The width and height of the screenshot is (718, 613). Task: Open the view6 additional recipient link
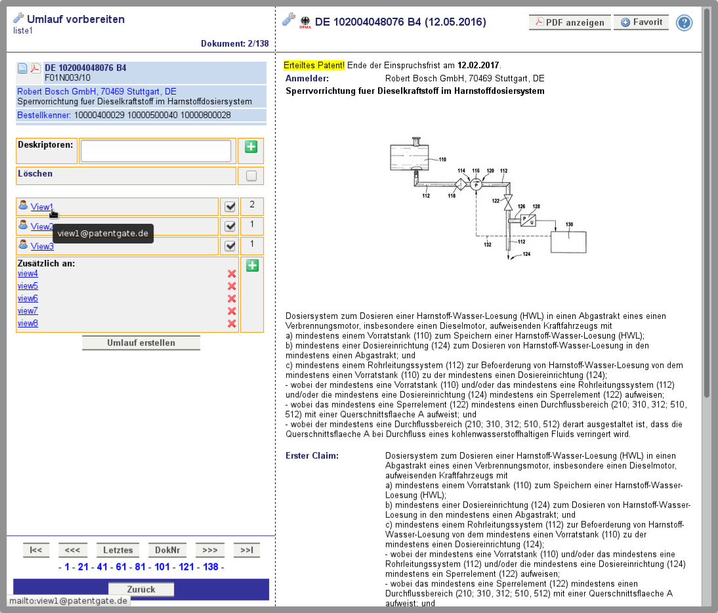[28, 299]
